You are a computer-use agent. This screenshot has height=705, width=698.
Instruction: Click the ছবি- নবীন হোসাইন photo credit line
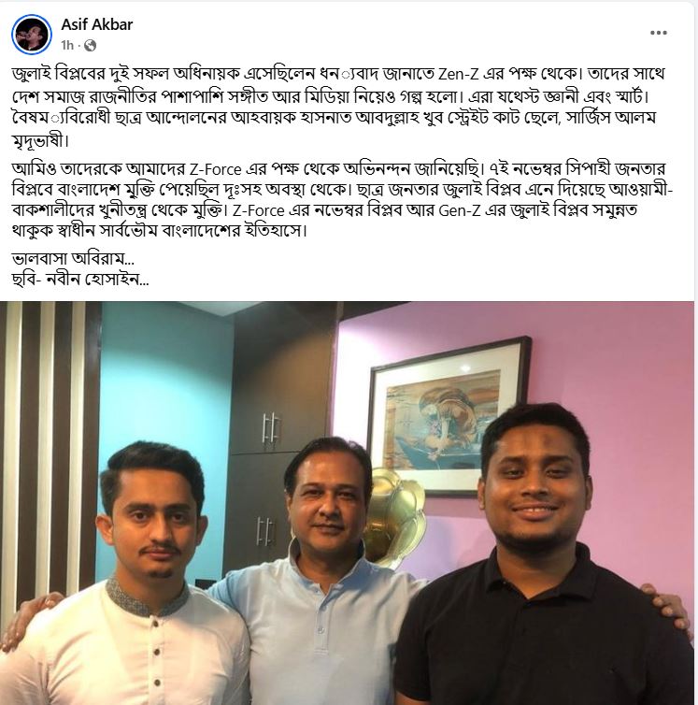point(80,280)
